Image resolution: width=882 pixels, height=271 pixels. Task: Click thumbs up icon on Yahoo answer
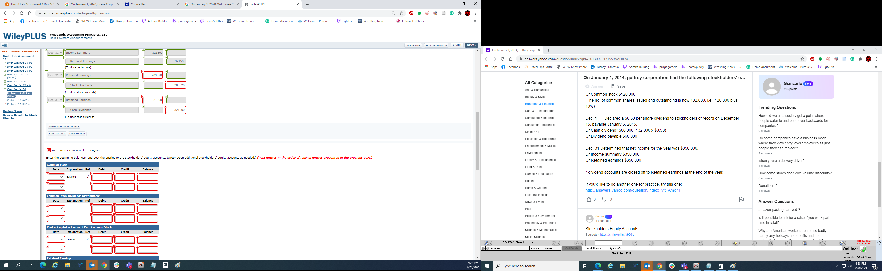588,199
